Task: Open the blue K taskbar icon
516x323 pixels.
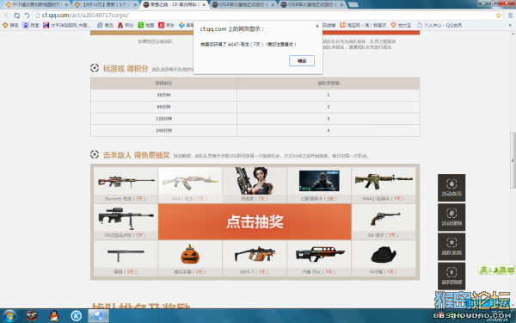Action: tap(77, 316)
